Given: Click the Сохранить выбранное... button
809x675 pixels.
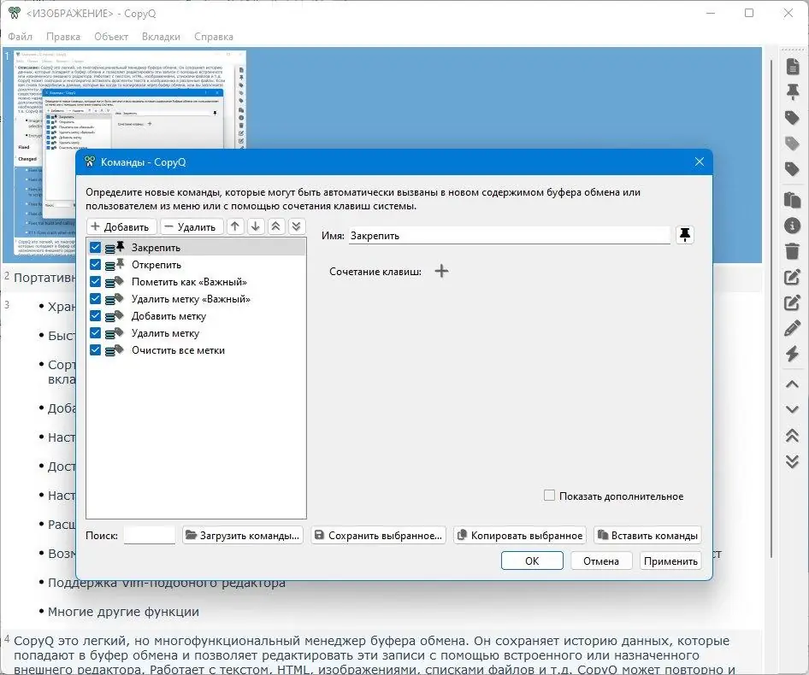Looking at the screenshot, I should point(379,535).
